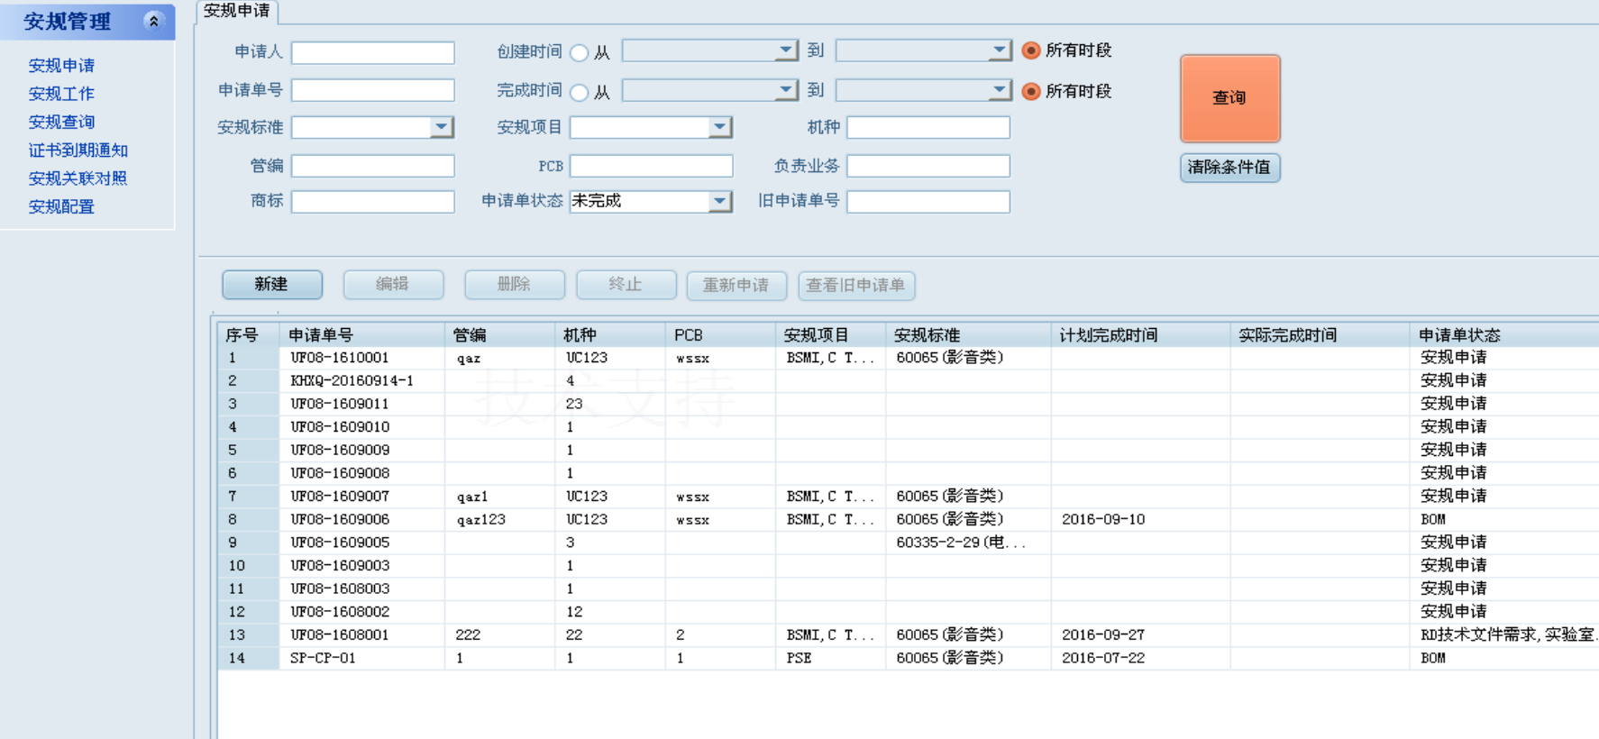Select row UF08-1609009
Viewport: 1599px width, 739px height.
[909, 451]
